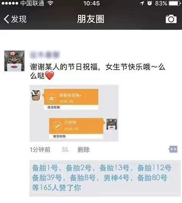Go back to 发现 page
Viewport: 182px width, 203px height.
(x=15, y=19)
